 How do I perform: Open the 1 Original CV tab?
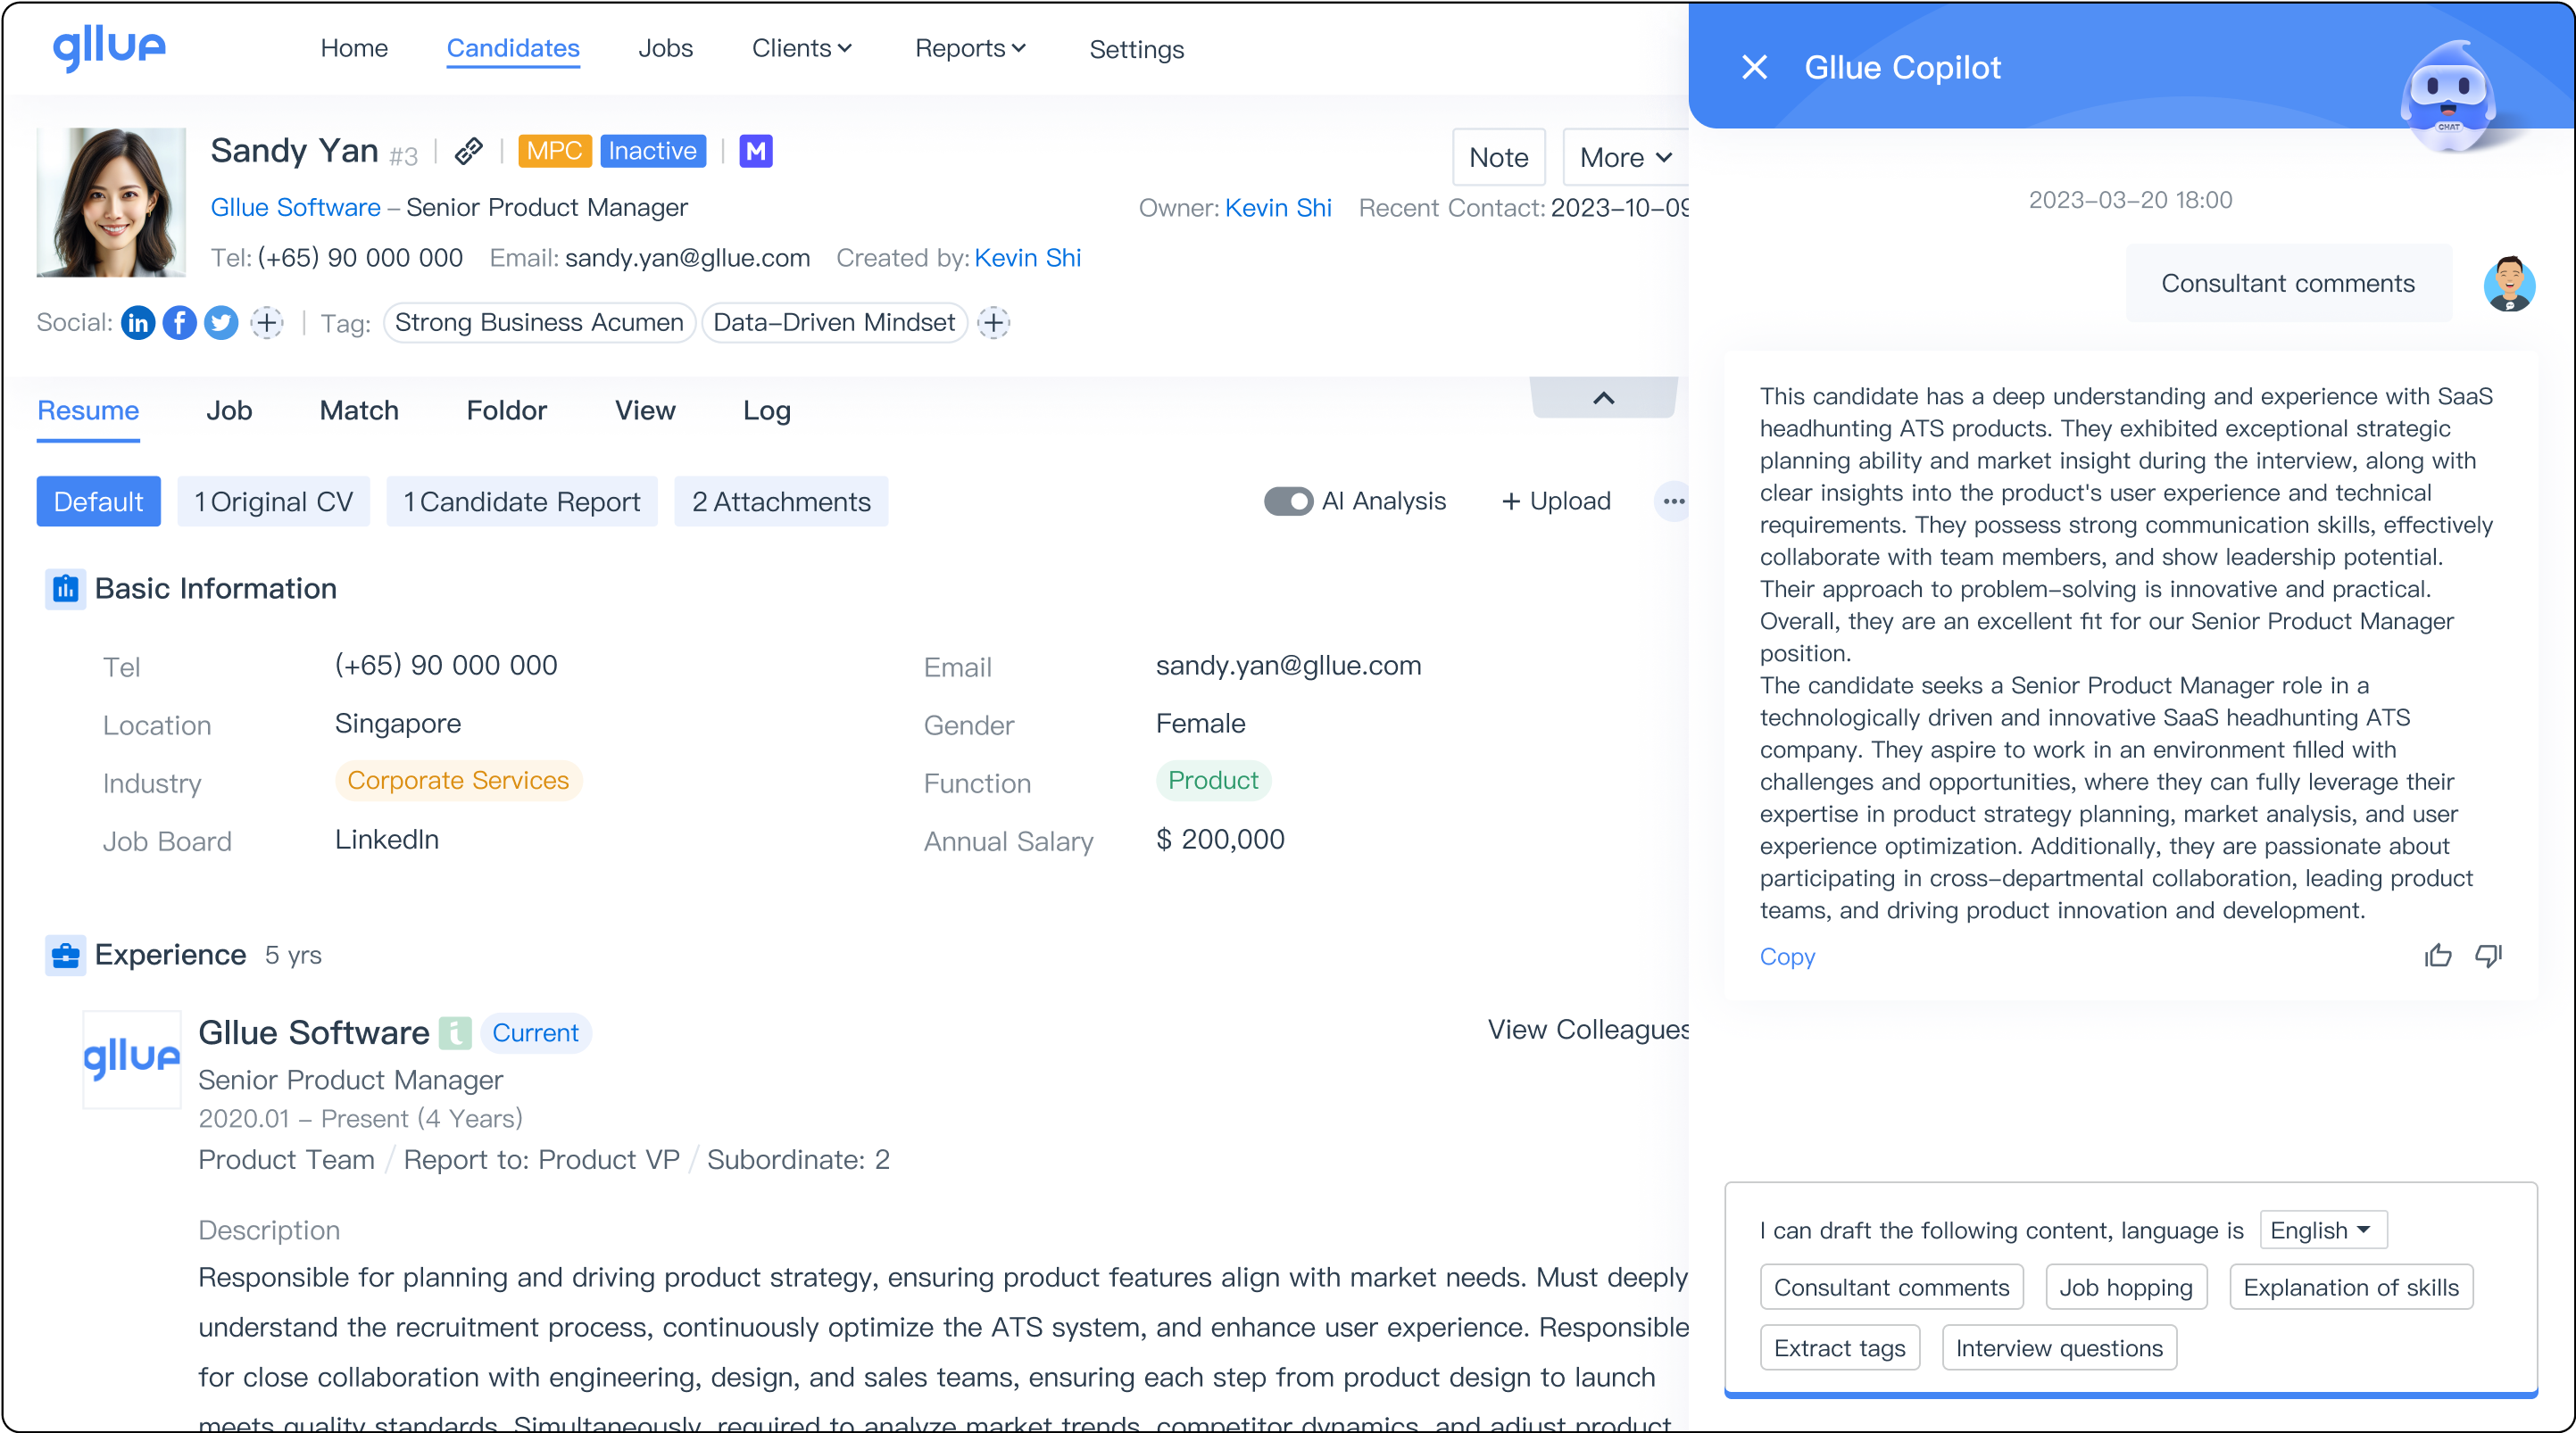pyautogui.click(x=274, y=501)
